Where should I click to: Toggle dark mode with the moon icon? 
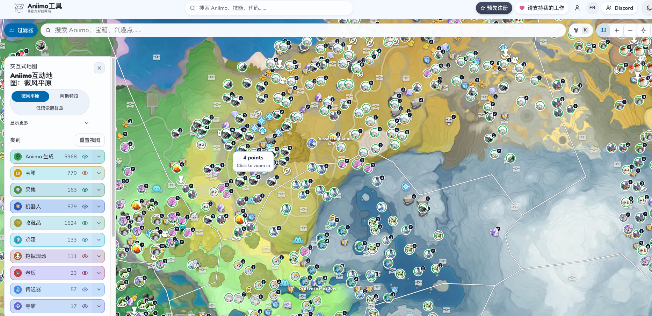[649, 8]
